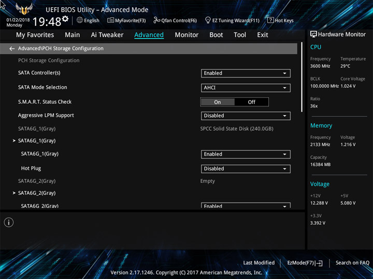Click the +5V reading 5.080 V
The height and width of the screenshot is (279, 373).
pyautogui.click(x=348, y=203)
